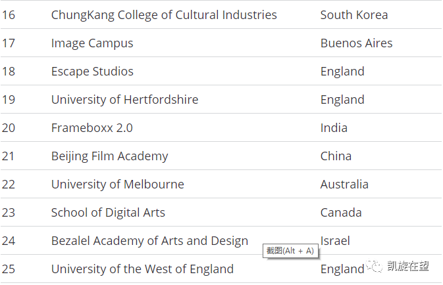Click the Image Campus school name

92,43
